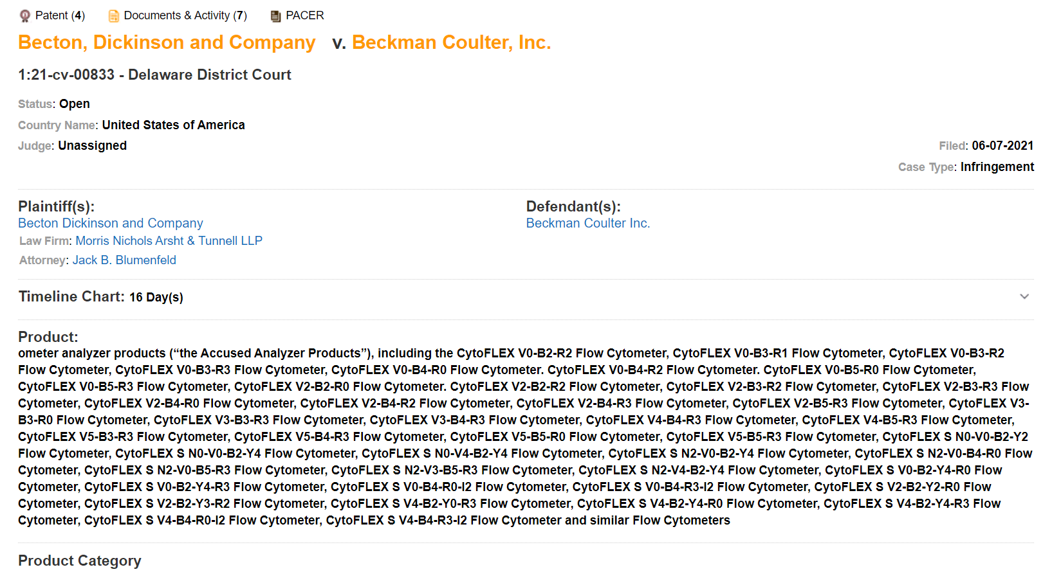This screenshot has height=574, width=1052.
Task: Click the filed date 06-07-2021
Action: point(1002,145)
